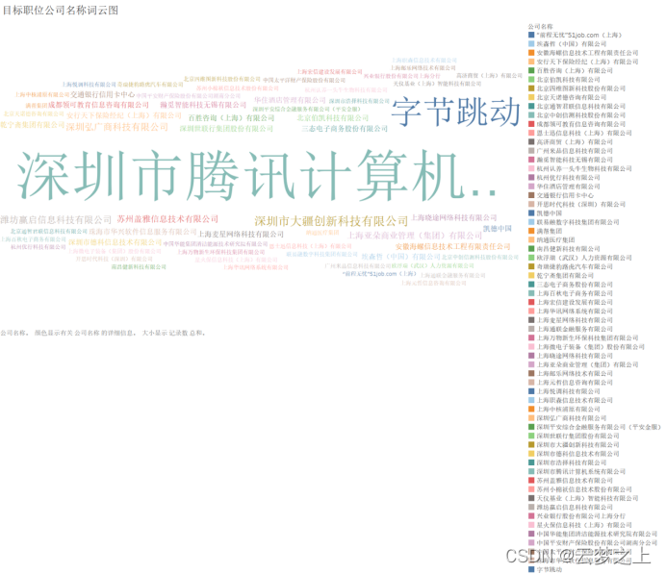Viewport: 666px width, 574px height.
Task: Select 深圳弘广商科技有限公司 in the word cloud
Action: tap(117, 127)
